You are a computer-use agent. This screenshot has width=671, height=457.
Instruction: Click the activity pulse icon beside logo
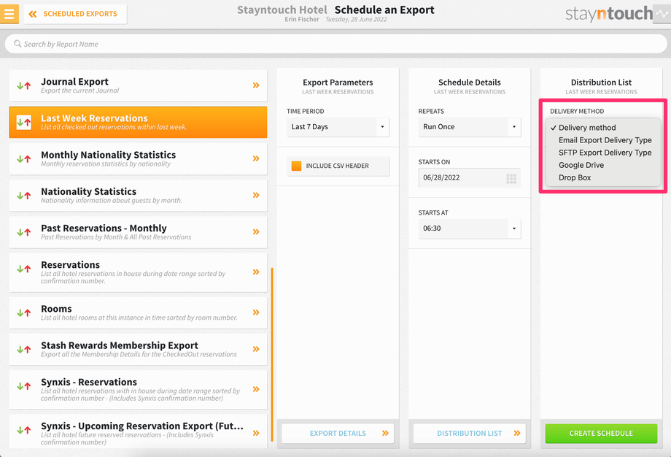coord(662,14)
